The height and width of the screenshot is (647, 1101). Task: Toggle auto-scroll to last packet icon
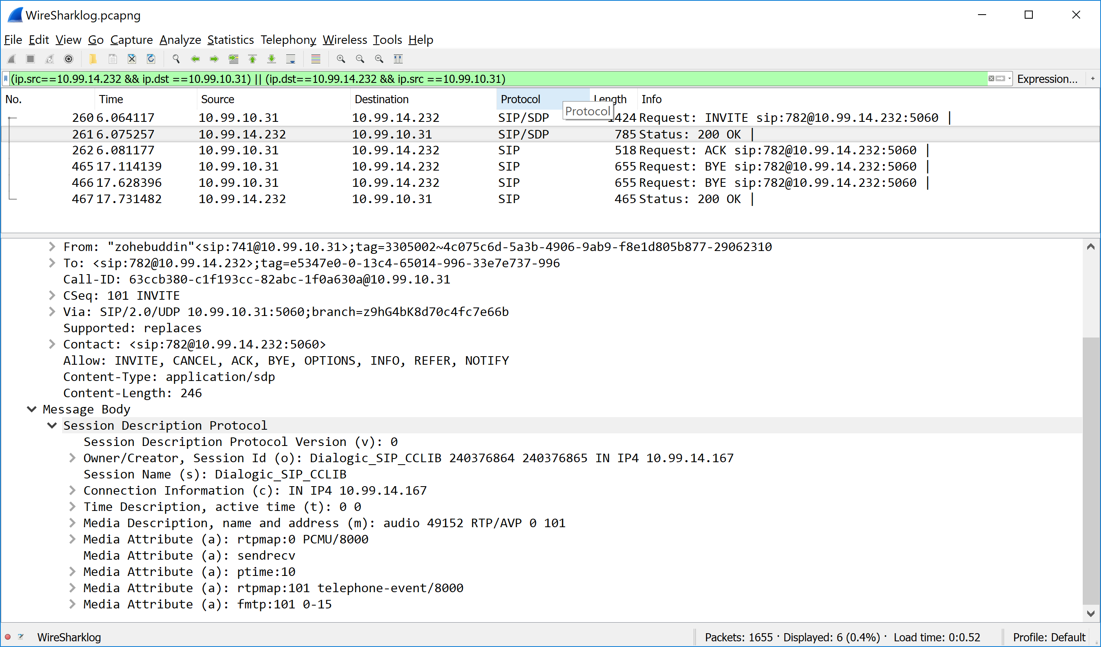[291, 59]
